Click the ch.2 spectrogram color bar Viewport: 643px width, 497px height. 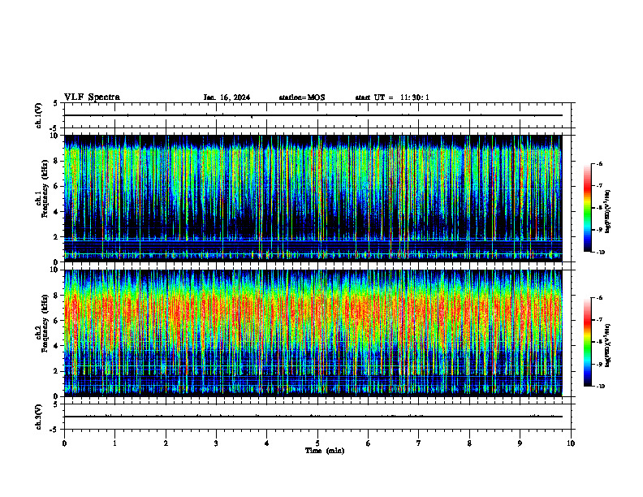pyautogui.click(x=587, y=342)
